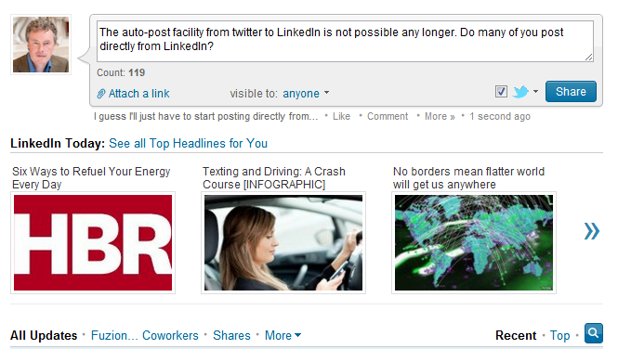Viewport: 618px width, 349px height.
Task: Like the most recent status update
Action: point(341,116)
